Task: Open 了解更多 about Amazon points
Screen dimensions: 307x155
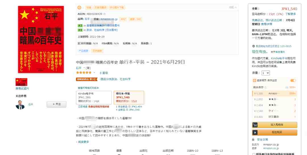Action: point(291,14)
